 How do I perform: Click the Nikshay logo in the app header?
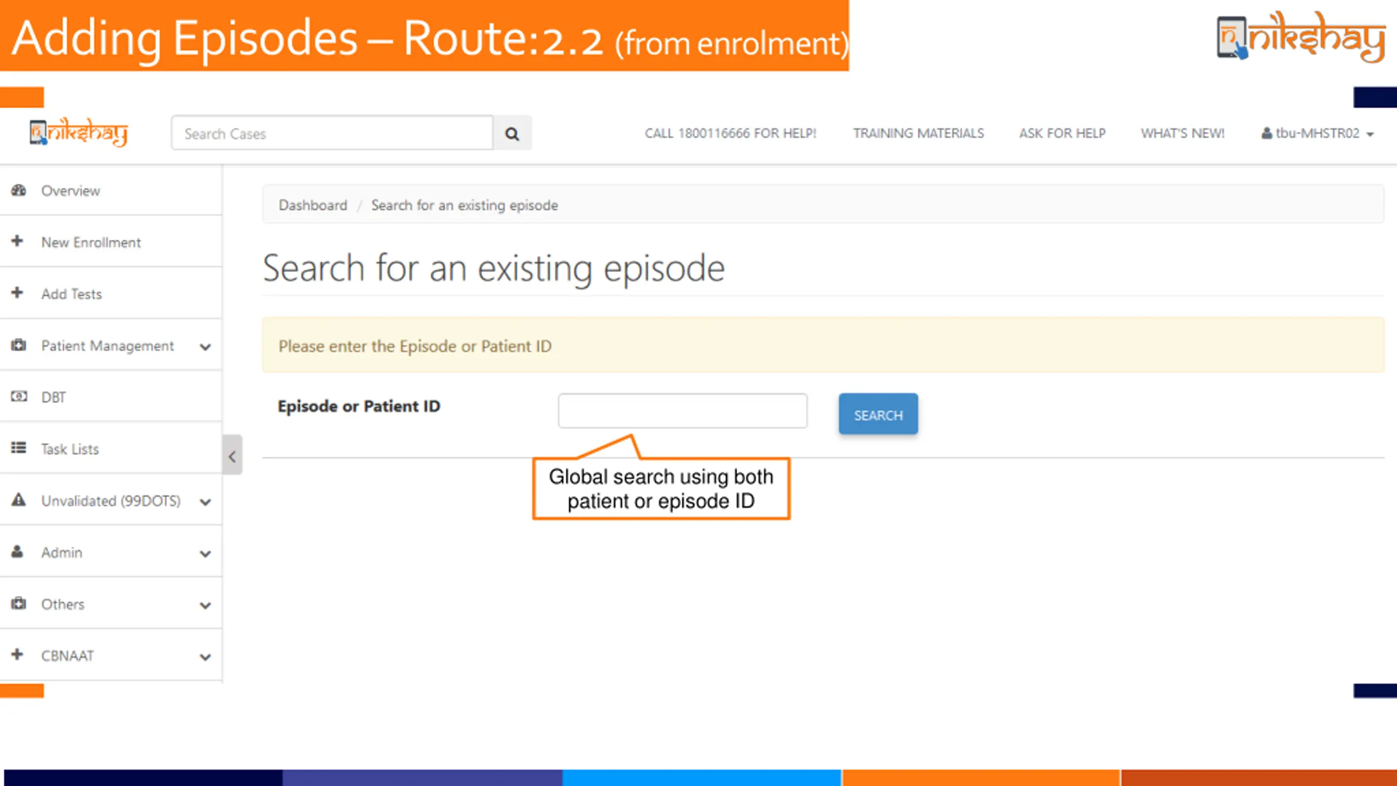click(79, 132)
